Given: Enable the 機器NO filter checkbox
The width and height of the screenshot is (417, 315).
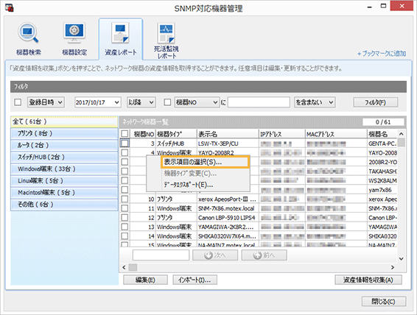Looking at the screenshot, I should click(167, 102).
